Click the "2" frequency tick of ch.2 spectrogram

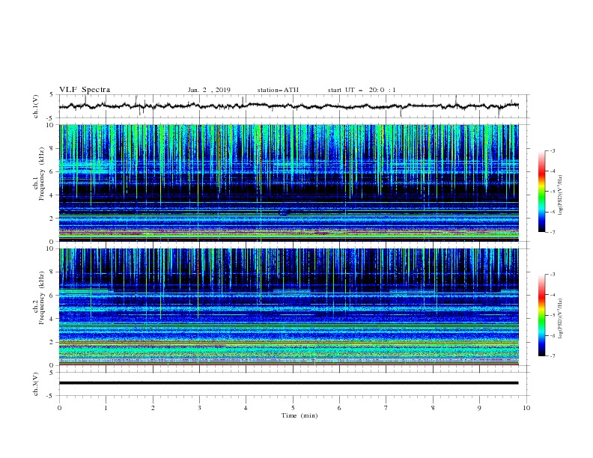[52, 342]
